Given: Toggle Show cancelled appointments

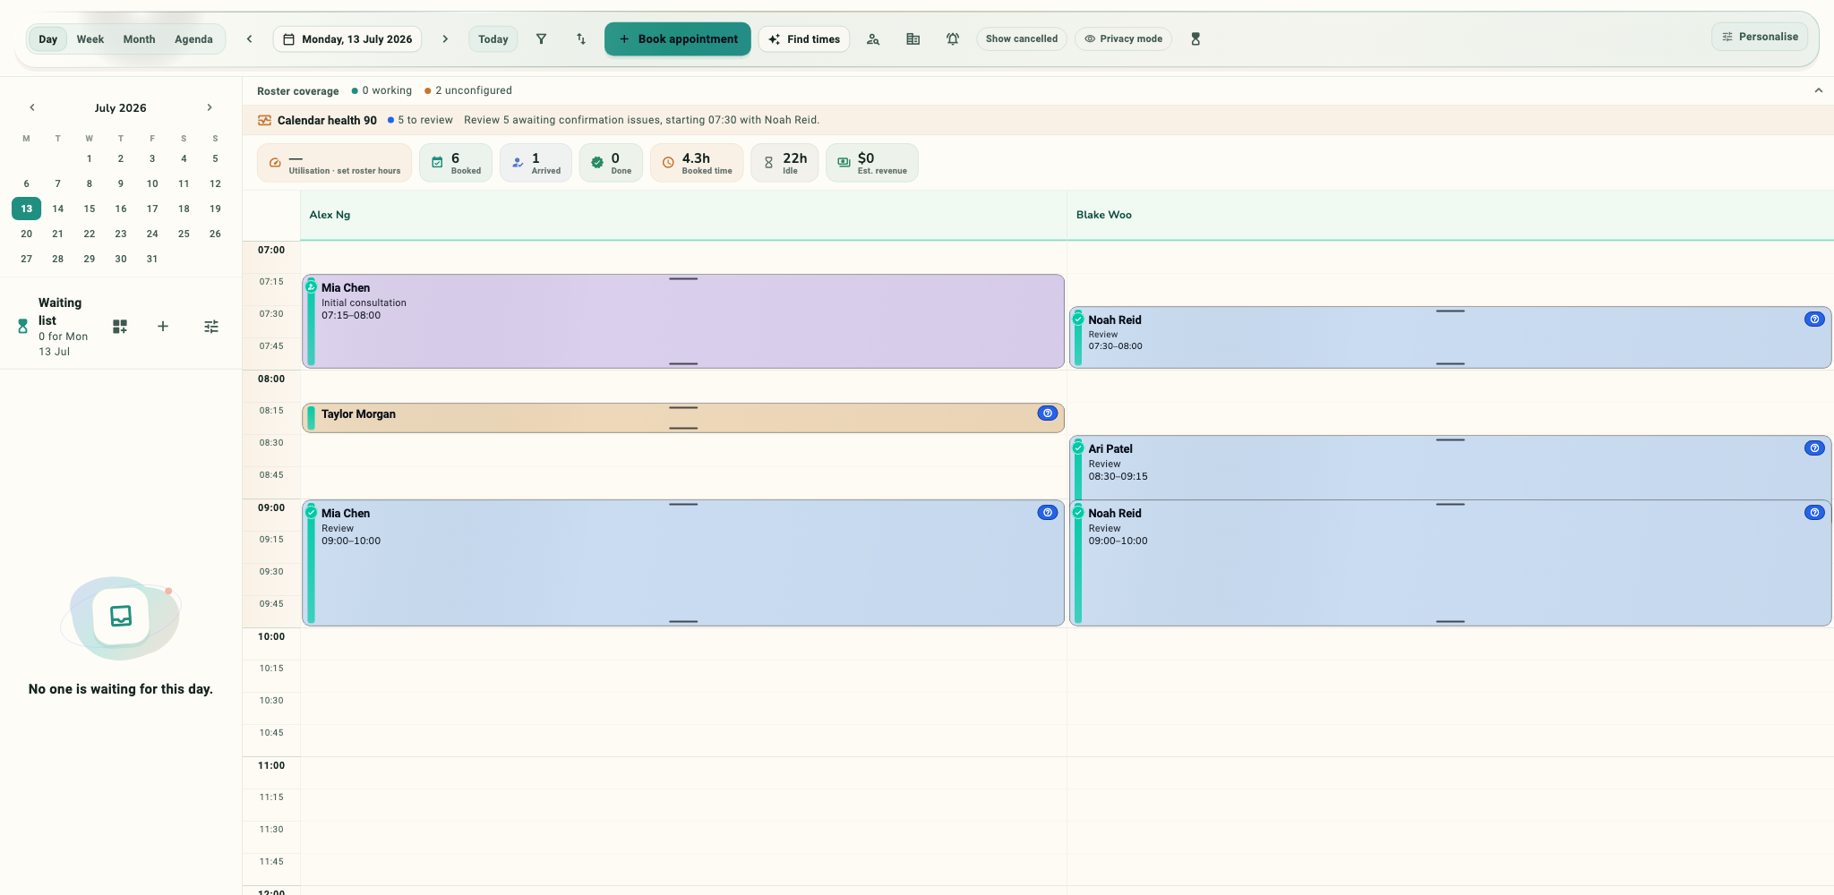Looking at the screenshot, I should pyautogui.click(x=1021, y=39).
